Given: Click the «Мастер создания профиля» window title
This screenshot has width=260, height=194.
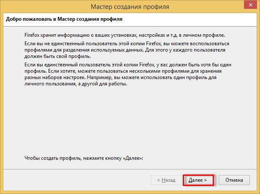Looking at the screenshot, I should (130, 7).
